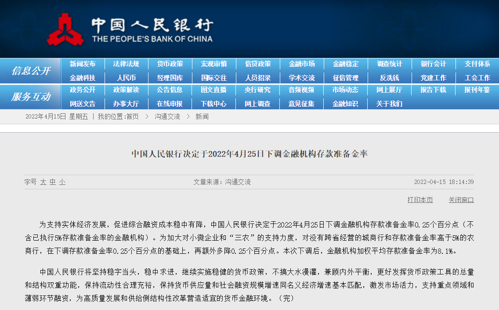Image resolution: width=499 pixels, height=310 pixels.
Task: Select 国际交往 in navigation
Action: (214, 78)
